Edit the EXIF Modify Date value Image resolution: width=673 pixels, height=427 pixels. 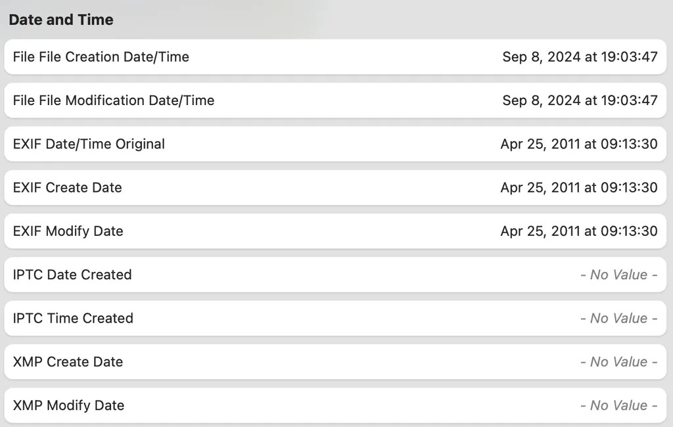pyautogui.click(x=578, y=231)
